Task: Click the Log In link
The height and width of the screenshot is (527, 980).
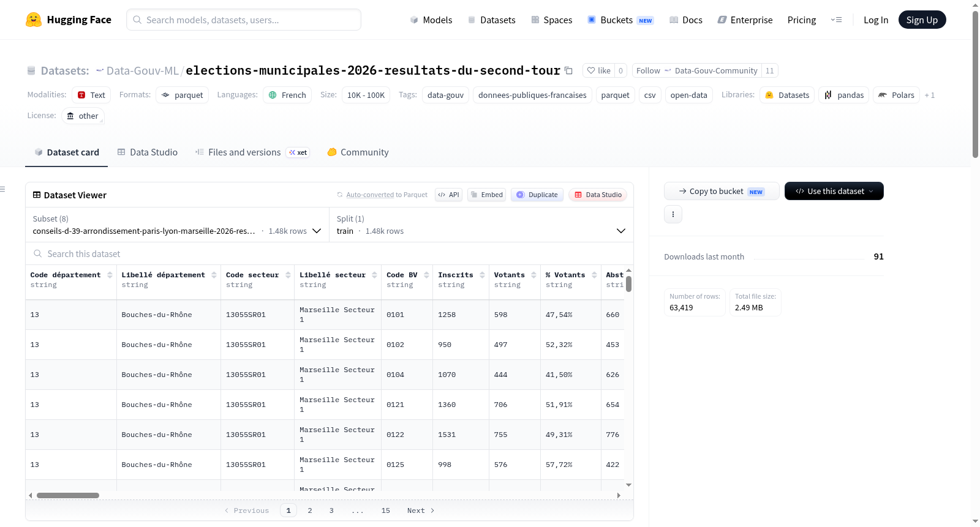Action: 876,20
